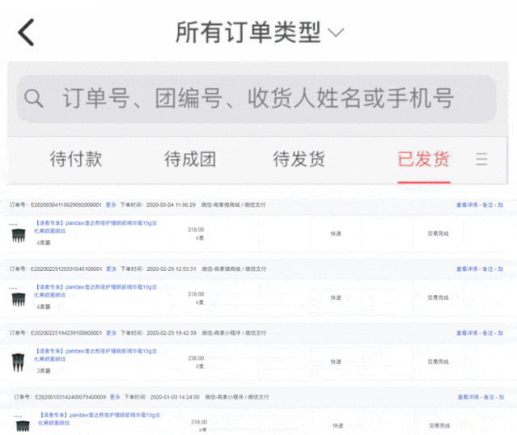
Task: Switch to the 待发货 tab
Action: click(x=299, y=159)
